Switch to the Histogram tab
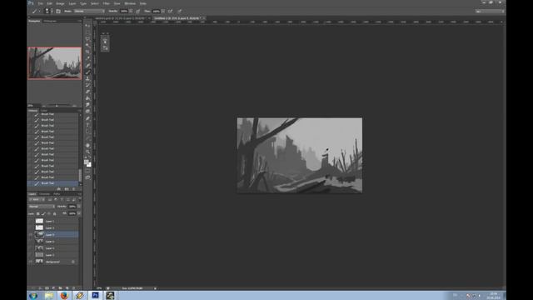Screen dimensions: 533x300 click(x=50, y=21)
